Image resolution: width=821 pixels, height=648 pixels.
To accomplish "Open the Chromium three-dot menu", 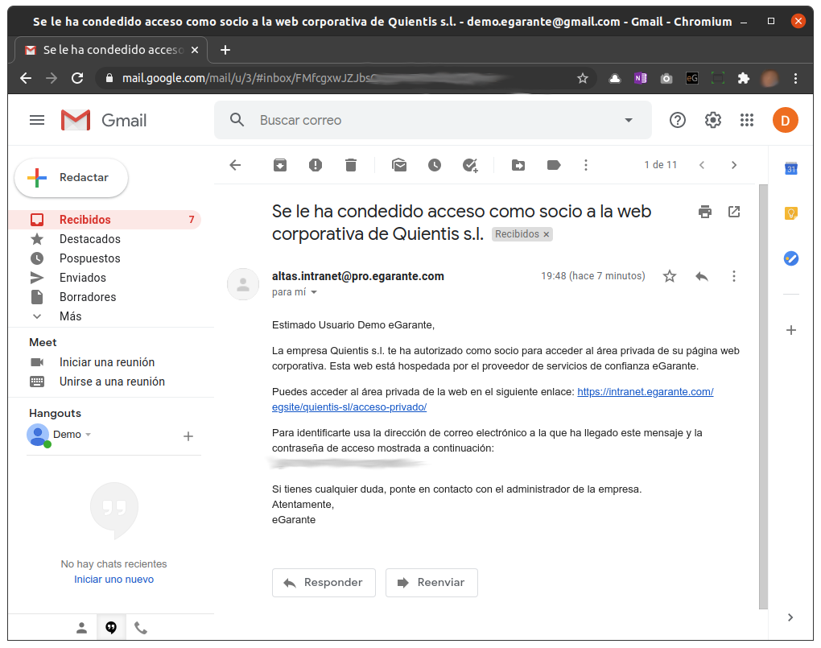I will tap(795, 79).
